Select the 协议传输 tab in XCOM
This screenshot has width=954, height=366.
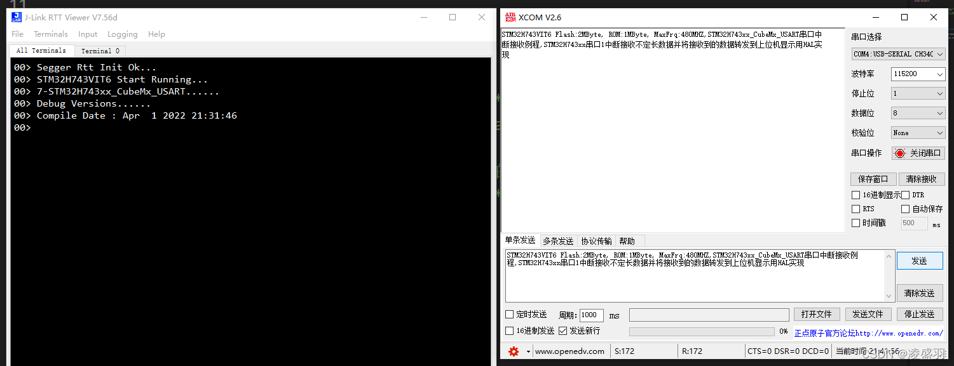pyautogui.click(x=596, y=241)
